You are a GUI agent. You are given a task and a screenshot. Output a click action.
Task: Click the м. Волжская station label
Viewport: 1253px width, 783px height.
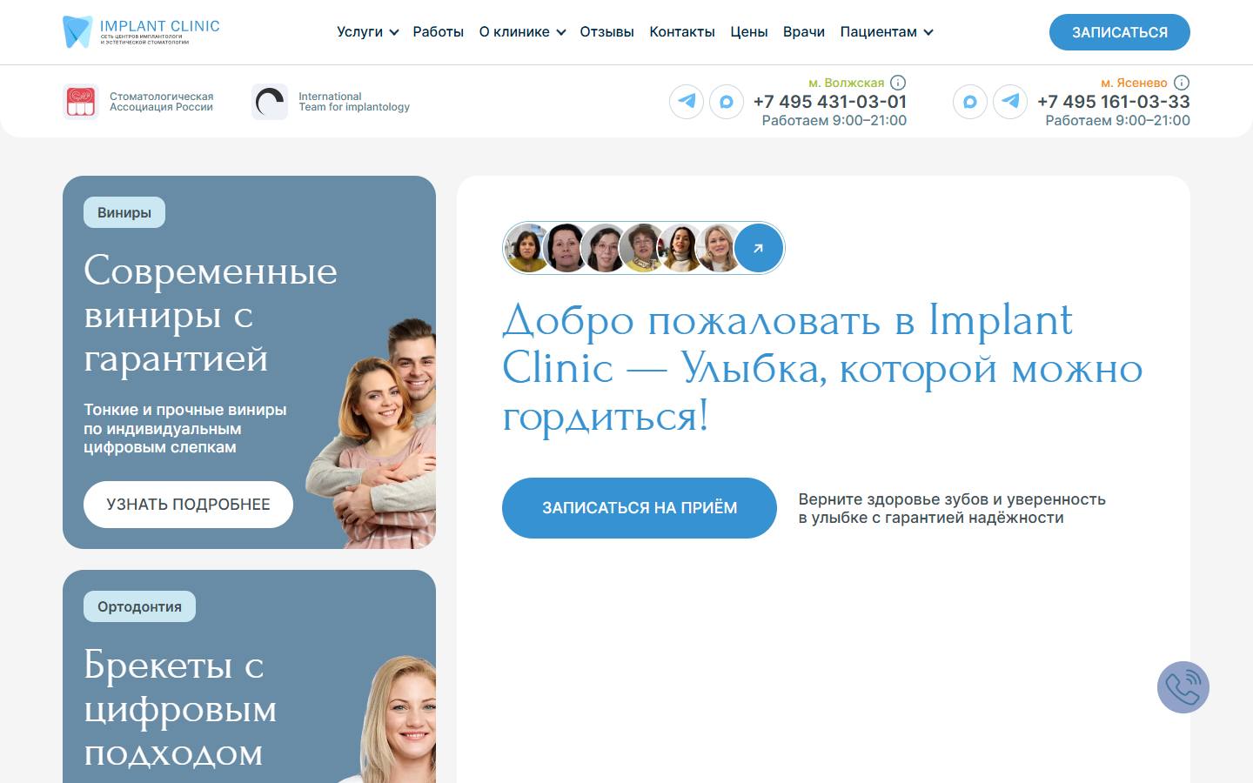point(847,83)
